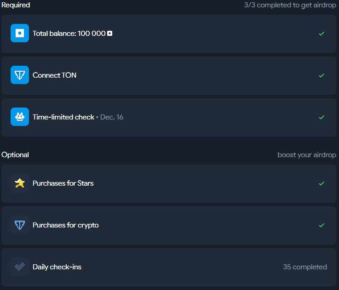Click the Purchases for Stars star icon

[x=20, y=183]
